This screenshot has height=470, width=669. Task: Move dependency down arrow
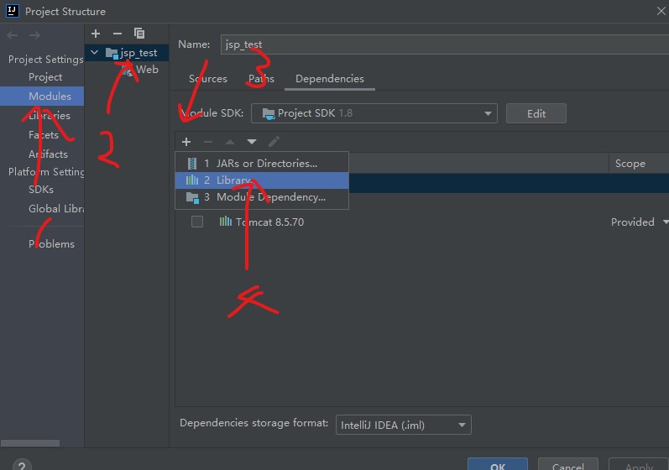tap(252, 142)
